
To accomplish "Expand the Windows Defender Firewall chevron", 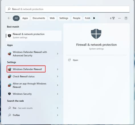I will click(58, 69).
